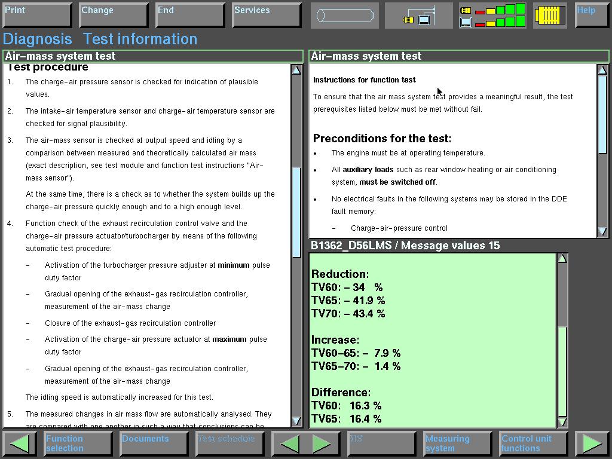Click right Air-mass system test header
The image size is (612, 459).
(x=458, y=56)
